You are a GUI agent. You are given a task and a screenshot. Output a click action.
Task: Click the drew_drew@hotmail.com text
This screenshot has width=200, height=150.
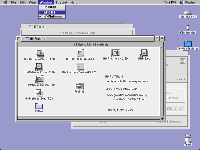pos(122,89)
